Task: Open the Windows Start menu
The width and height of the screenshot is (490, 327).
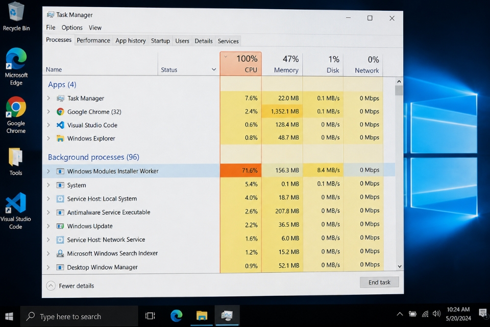Action: tap(9, 316)
